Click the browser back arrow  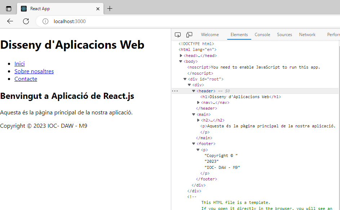click(10, 21)
